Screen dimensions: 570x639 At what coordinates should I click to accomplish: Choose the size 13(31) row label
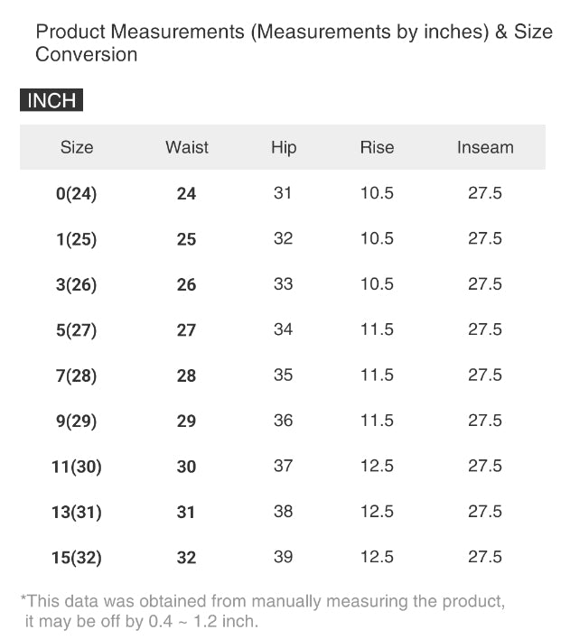pos(76,513)
